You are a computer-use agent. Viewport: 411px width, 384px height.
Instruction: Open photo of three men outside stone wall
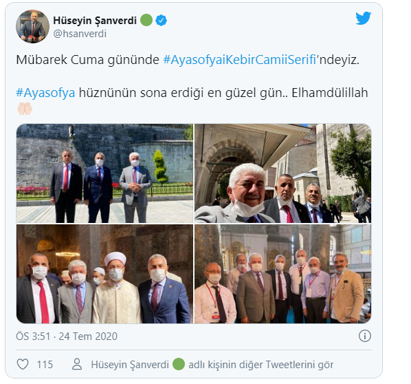click(104, 173)
